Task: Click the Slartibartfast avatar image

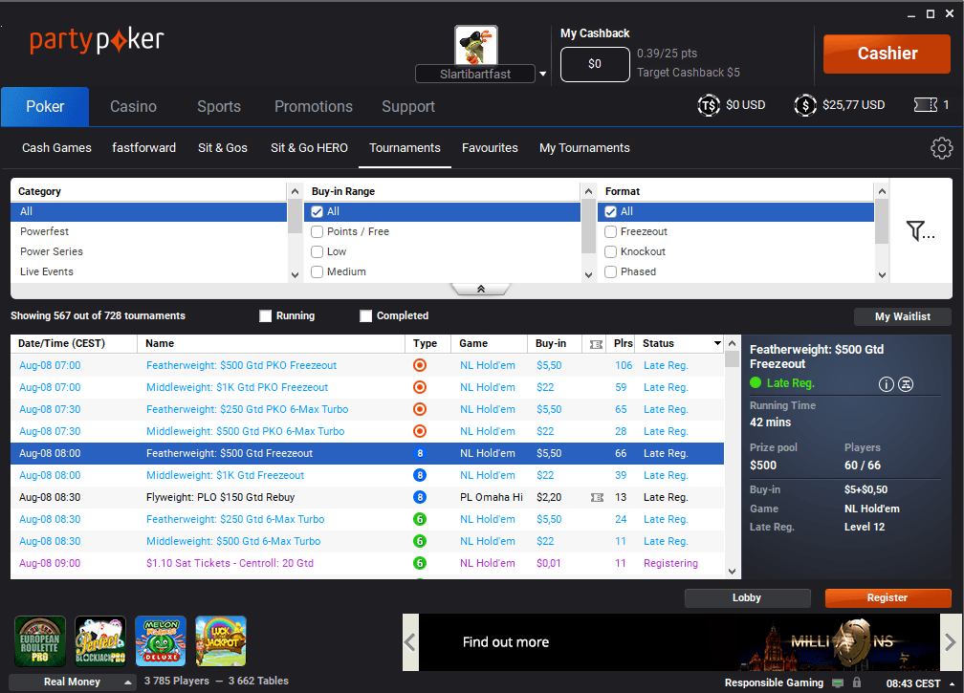Action: [x=476, y=45]
